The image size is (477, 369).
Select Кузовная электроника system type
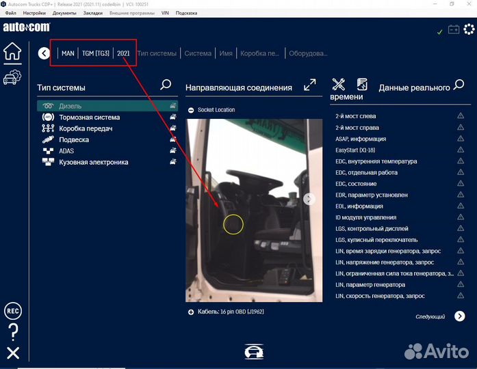107,162
